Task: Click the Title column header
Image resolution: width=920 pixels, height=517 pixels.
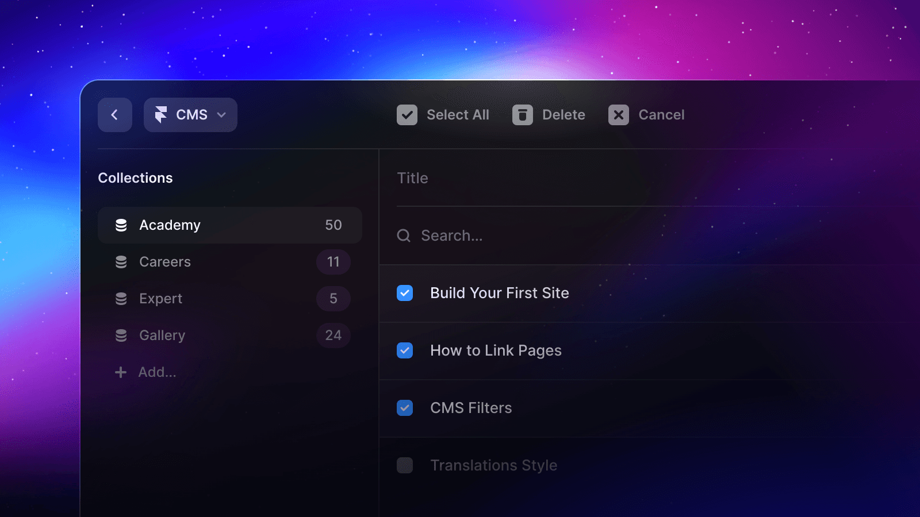Action: coord(413,178)
